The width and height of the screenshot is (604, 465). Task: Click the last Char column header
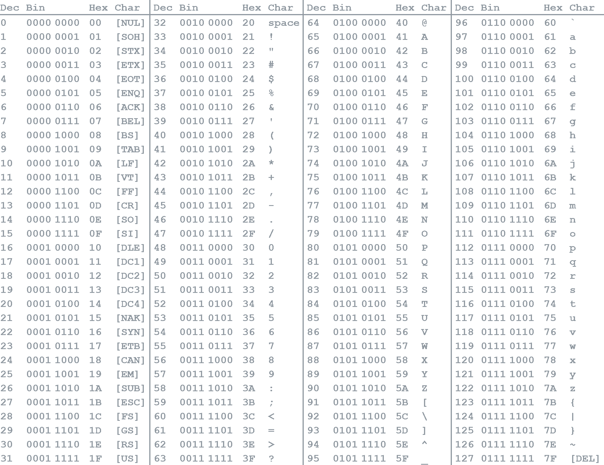(x=582, y=7)
